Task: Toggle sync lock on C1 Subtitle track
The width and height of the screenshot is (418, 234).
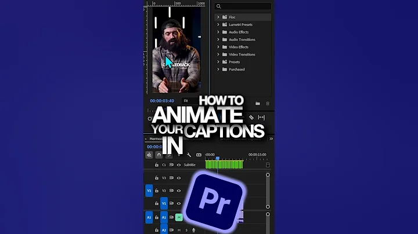Action: pyautogui.click(x=171, y=165)
